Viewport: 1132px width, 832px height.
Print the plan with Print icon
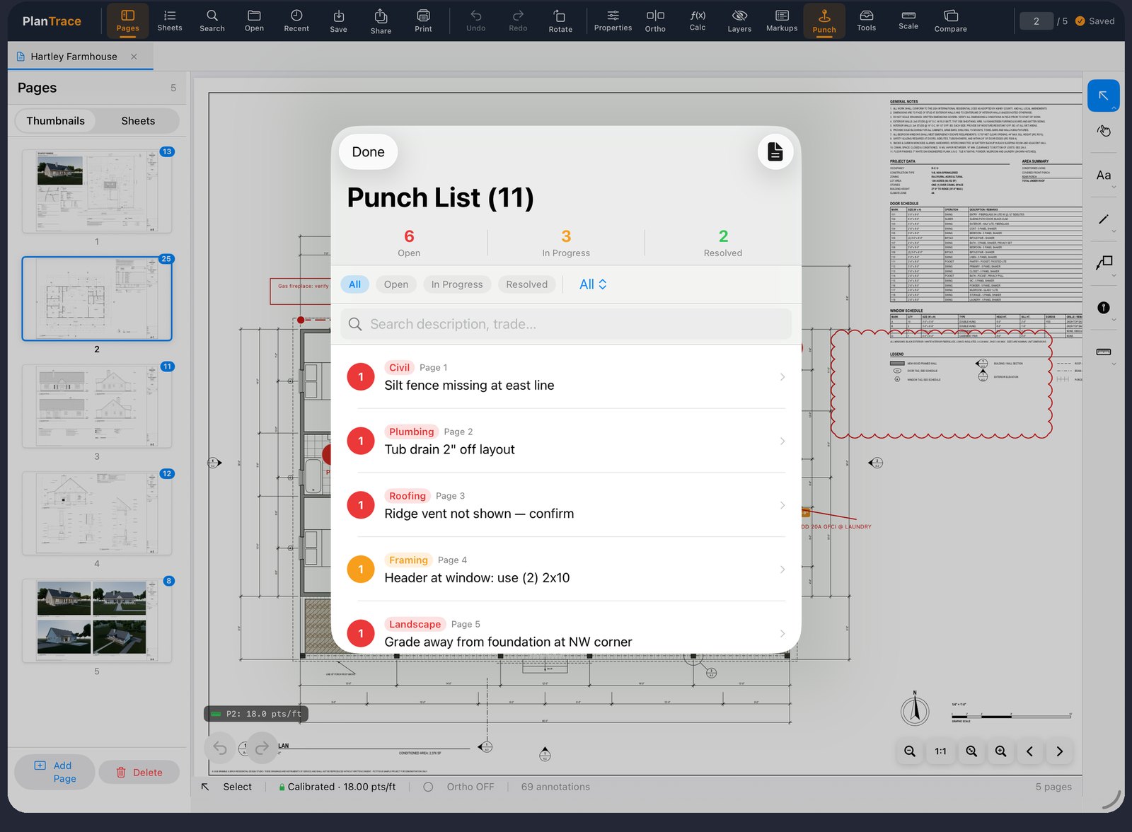[423, 21]
